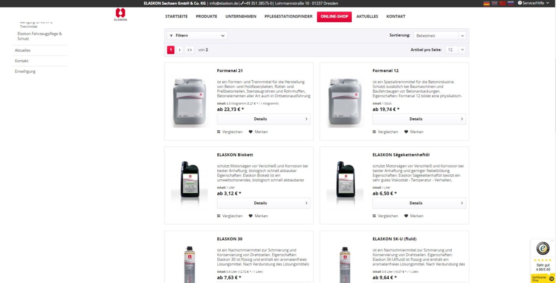Click the ELASKON 30 title link

tap(230, 239)
